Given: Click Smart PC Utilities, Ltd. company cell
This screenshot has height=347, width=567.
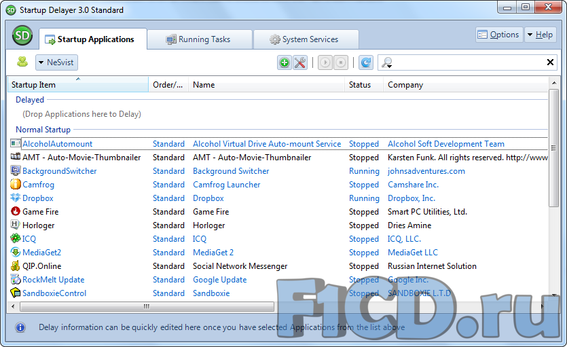Looking at the screenshot, I should tap(427, 212).
